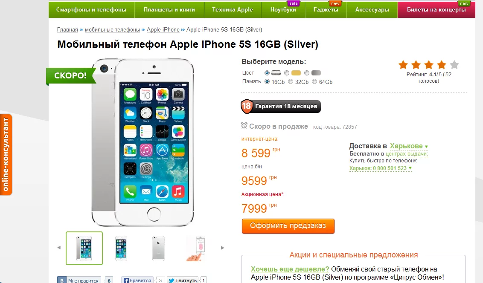Screen dimensions: 483x283
Task: Select the phone back-view thumbnail
Action: point(158,248)
